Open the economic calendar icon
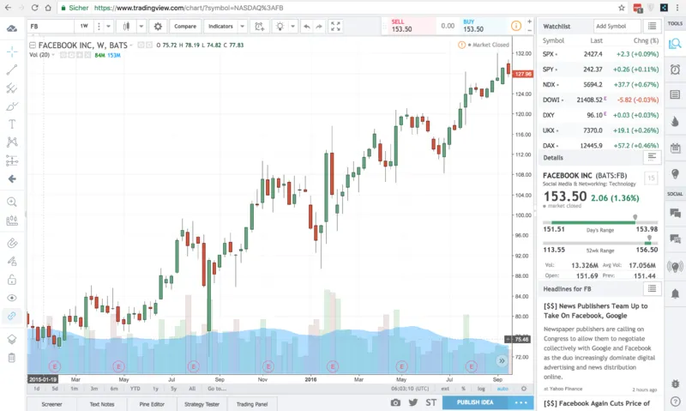 [675, 148]
